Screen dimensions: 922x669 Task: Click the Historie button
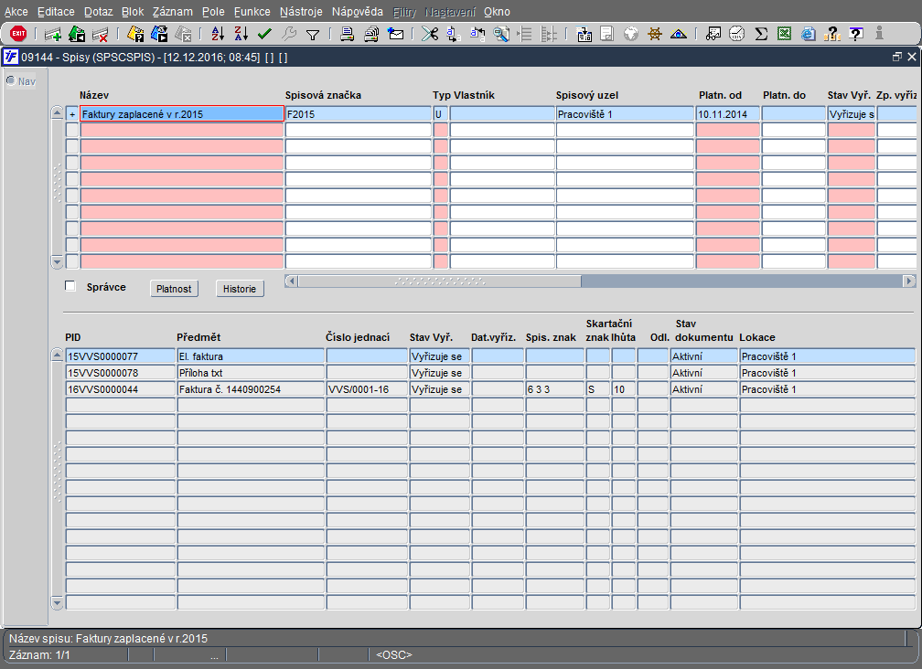[240, 289]
